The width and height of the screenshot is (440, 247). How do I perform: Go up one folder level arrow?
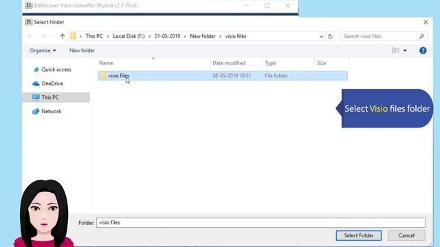63,36
